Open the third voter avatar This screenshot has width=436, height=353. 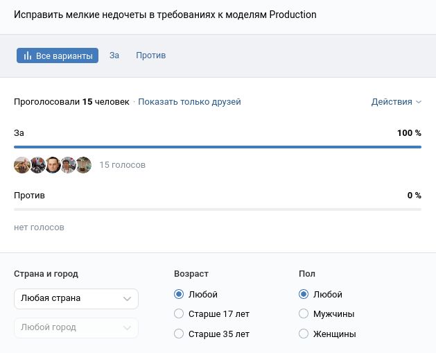click(53, 165)
